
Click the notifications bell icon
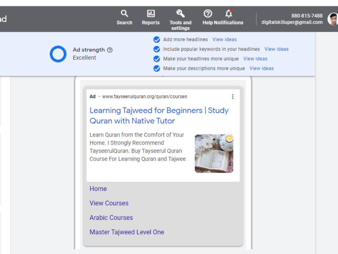[x=229, y=14]
